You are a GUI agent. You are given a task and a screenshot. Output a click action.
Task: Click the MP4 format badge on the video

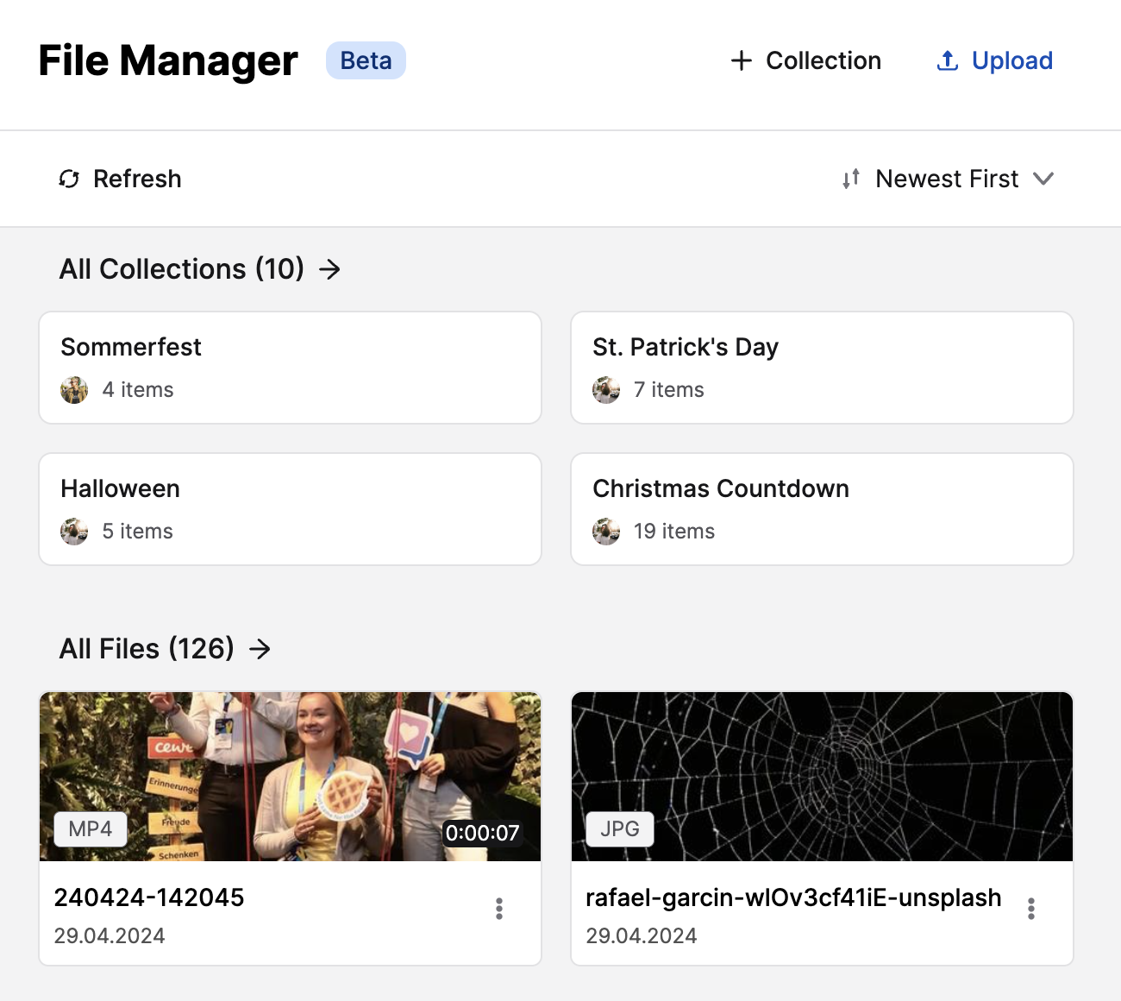pos(90,828)
